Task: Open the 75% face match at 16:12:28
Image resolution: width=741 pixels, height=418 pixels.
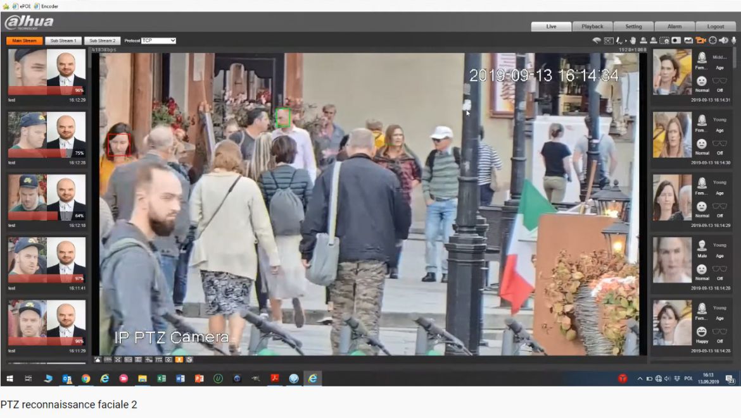Action: click(47, 135)
